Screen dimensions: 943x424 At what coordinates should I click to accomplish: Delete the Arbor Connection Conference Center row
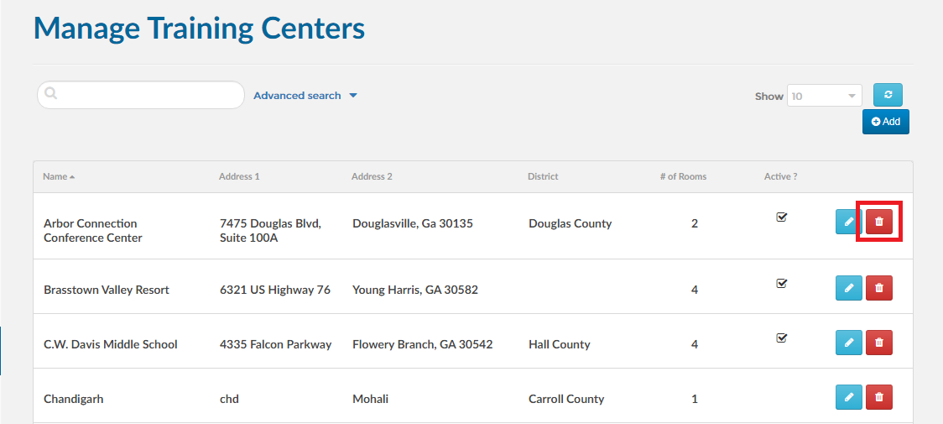tap(879, 222)
